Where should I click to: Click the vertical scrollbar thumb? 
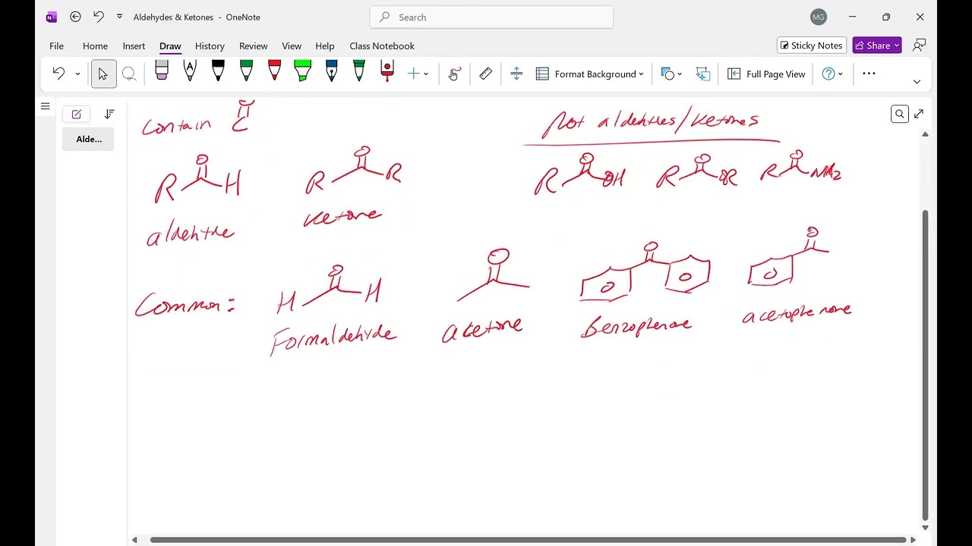click(x=925, y=363)
